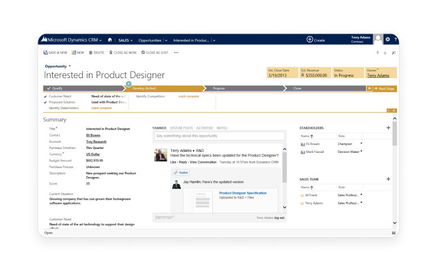Change Terry Adams role dropdown
This screenshot has width=437, height=271.
pyautogui.click(x=361, y=202)
